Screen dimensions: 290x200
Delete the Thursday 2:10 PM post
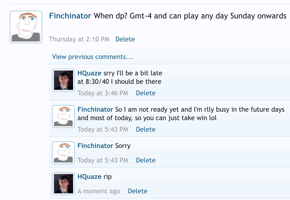(x=125, y=39)
